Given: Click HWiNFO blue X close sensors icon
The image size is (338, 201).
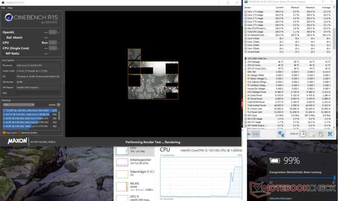Looking at the screenshot, I should 330,134.
